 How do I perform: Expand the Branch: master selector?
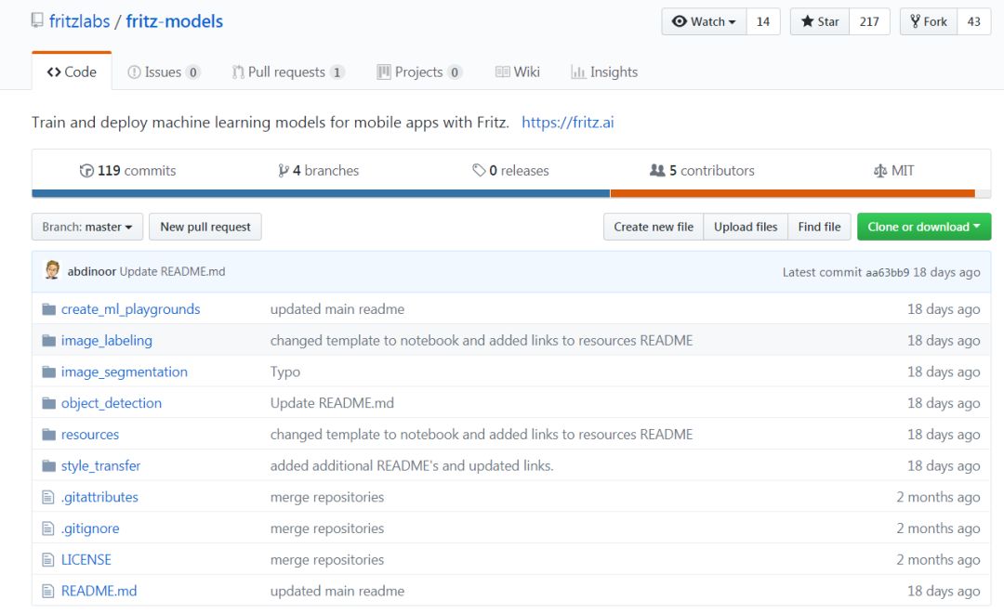point(87,227)
